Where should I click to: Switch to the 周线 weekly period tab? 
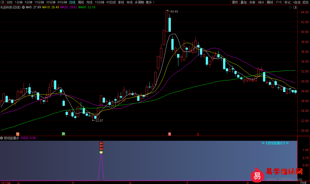[x=81, y=2]
